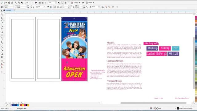Select the Round corner option
The width and height of the screenshot is (197, 111).
[x=55, y=7]
